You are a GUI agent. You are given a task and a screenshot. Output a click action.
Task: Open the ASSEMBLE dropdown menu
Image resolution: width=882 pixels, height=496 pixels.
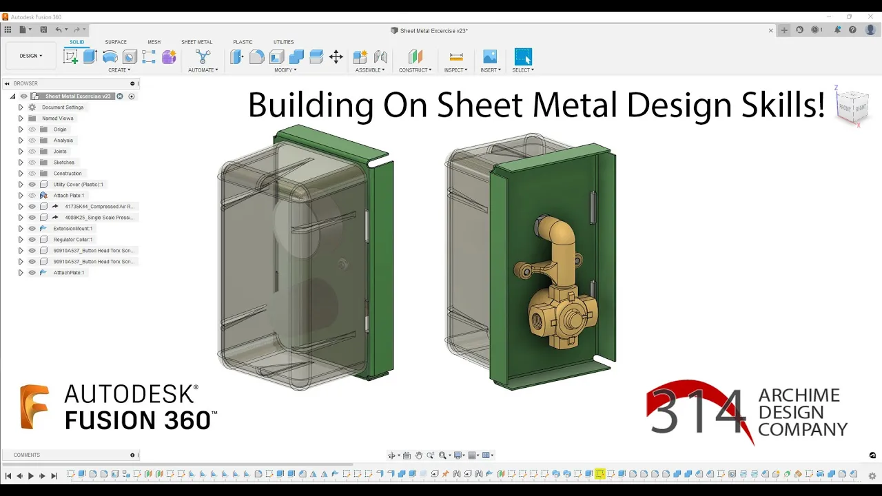click(370, 70)
